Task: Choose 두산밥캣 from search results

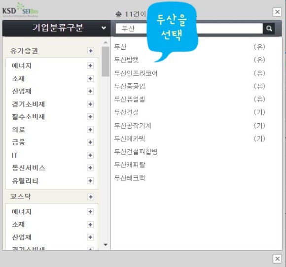Action: click(126, 60)
